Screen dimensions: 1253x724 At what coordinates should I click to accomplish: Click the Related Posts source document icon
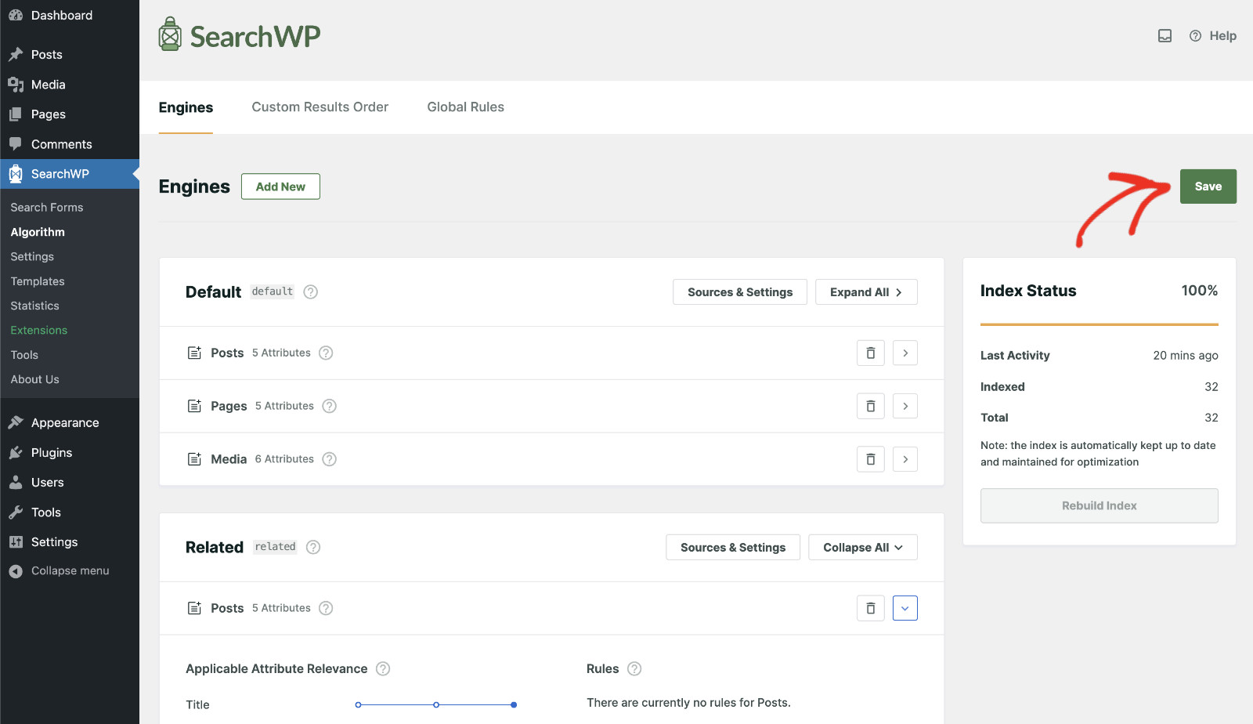click(194, 608)
